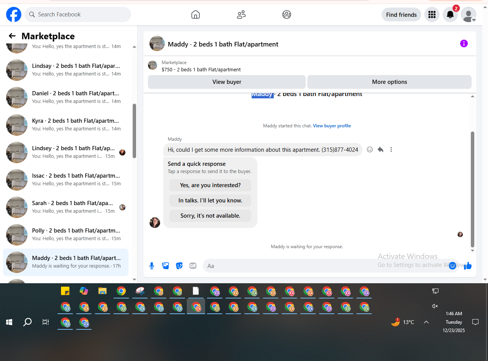Open Windows Start menu
Viewport: 488px width, 361px height.
pyautogui.click(x=9, y=322)
